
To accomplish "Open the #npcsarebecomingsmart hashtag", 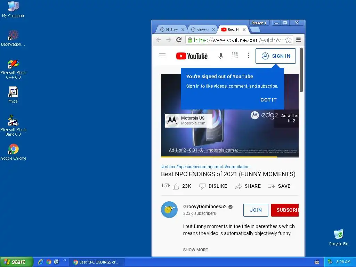I will (200, 167).
